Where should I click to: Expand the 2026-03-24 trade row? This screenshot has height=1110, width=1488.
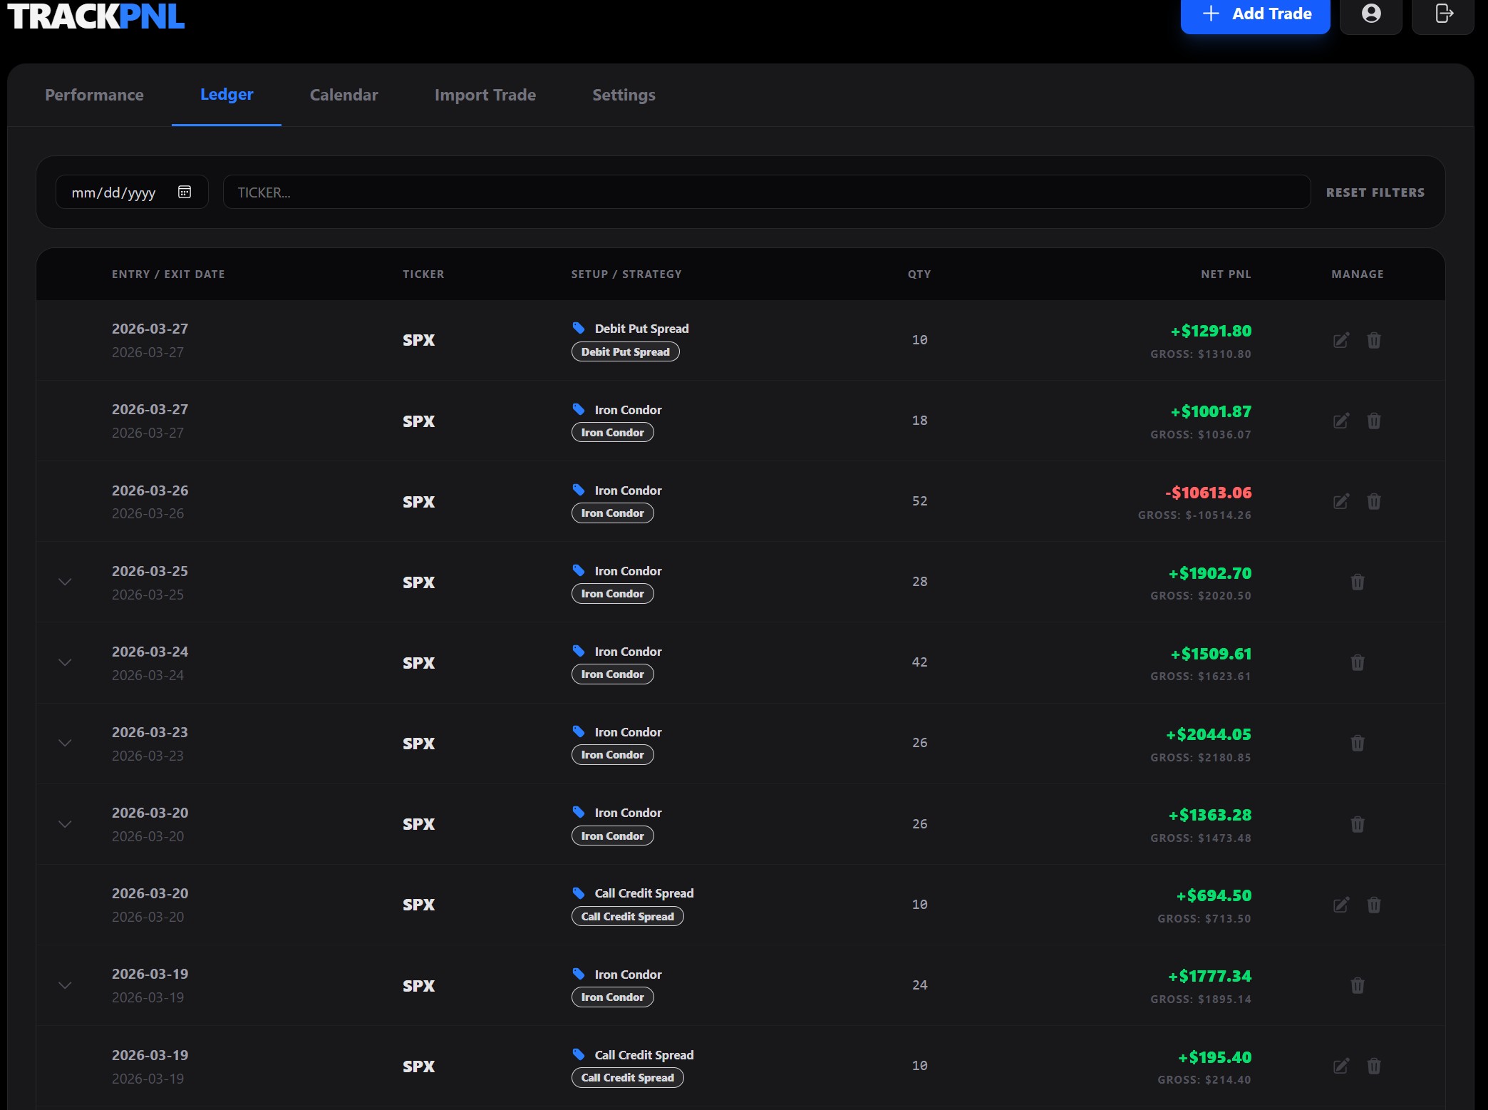[66, 662]
